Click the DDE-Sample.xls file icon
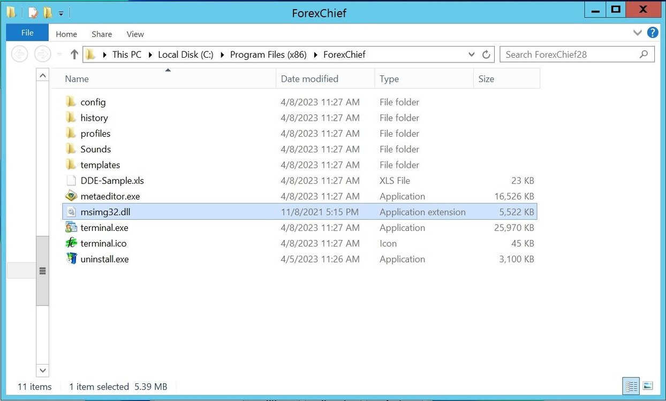 click(x=71, y=180)
